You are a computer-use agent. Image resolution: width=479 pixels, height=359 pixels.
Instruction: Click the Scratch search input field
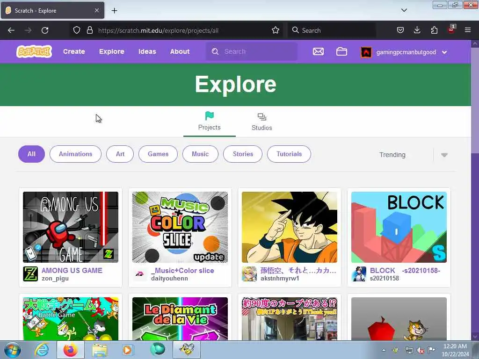coord(251,51)
